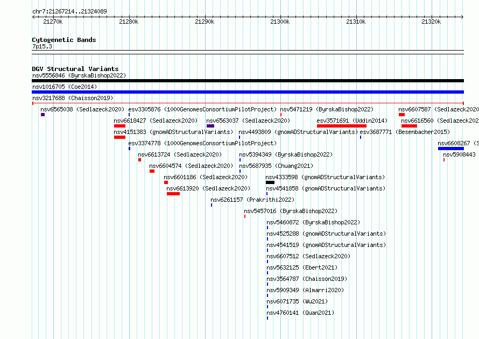
Task: Click esv3571691 (Uddin2014) label
Action: tap(352, 121)
